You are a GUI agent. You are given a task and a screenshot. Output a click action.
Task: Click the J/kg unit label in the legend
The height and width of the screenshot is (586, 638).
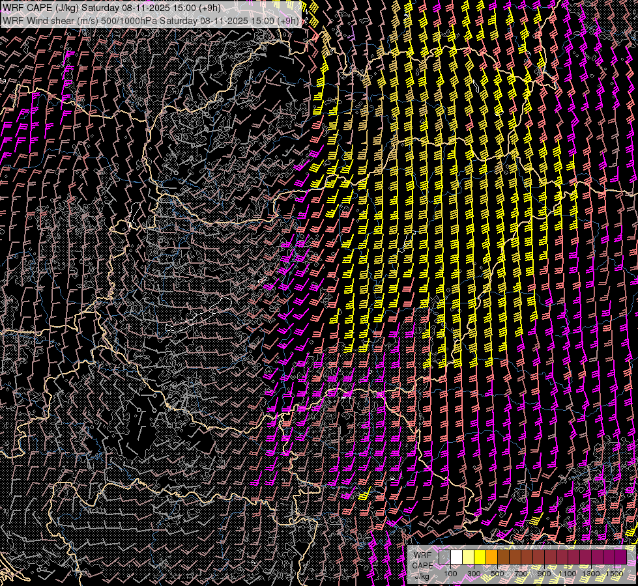pyautogui.click(x=422, y=575)
